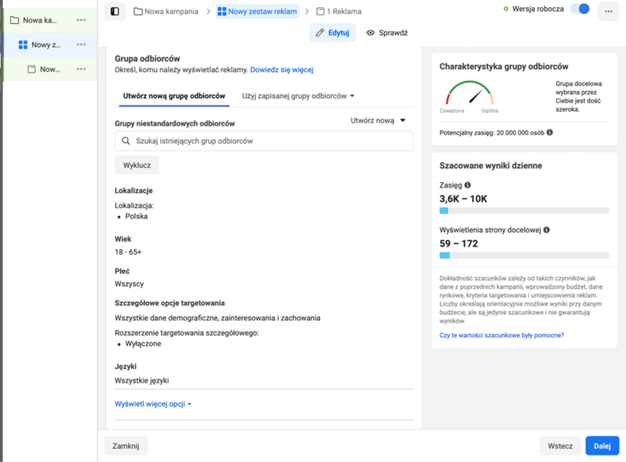Click ad icon in 1 Reklama breadcrumb
626x462 pixels.
coord(320,11)
